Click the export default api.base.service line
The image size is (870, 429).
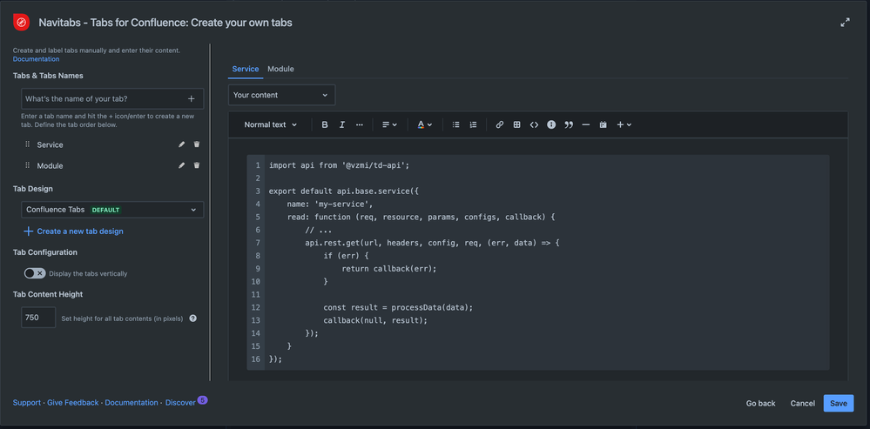pos(343,191)
